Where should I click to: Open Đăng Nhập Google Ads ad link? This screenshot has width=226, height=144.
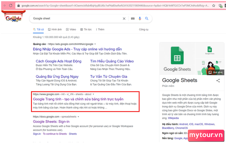(x=77, y=49)
